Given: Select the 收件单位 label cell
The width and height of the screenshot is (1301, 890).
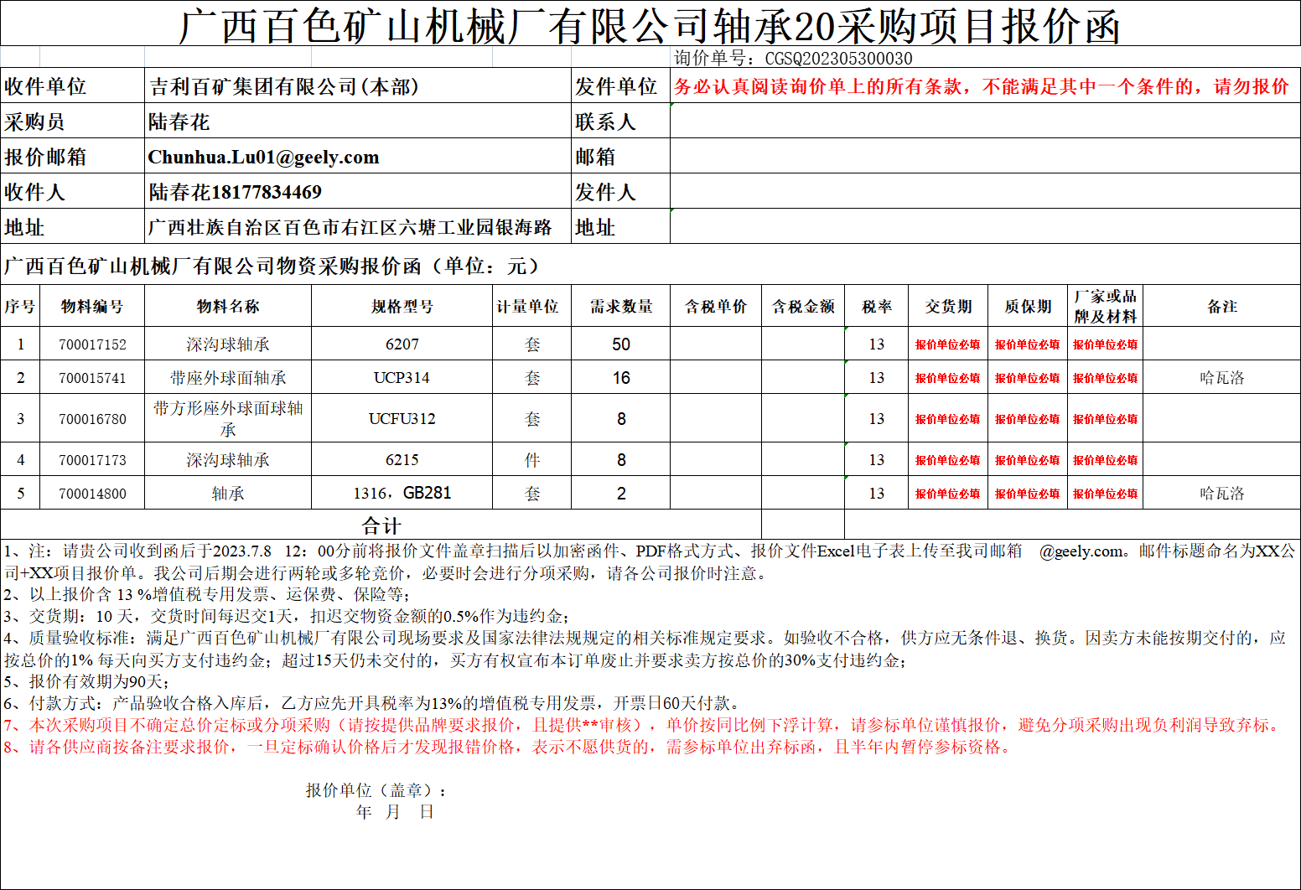Looking at the screenshot, I should 72,86.
